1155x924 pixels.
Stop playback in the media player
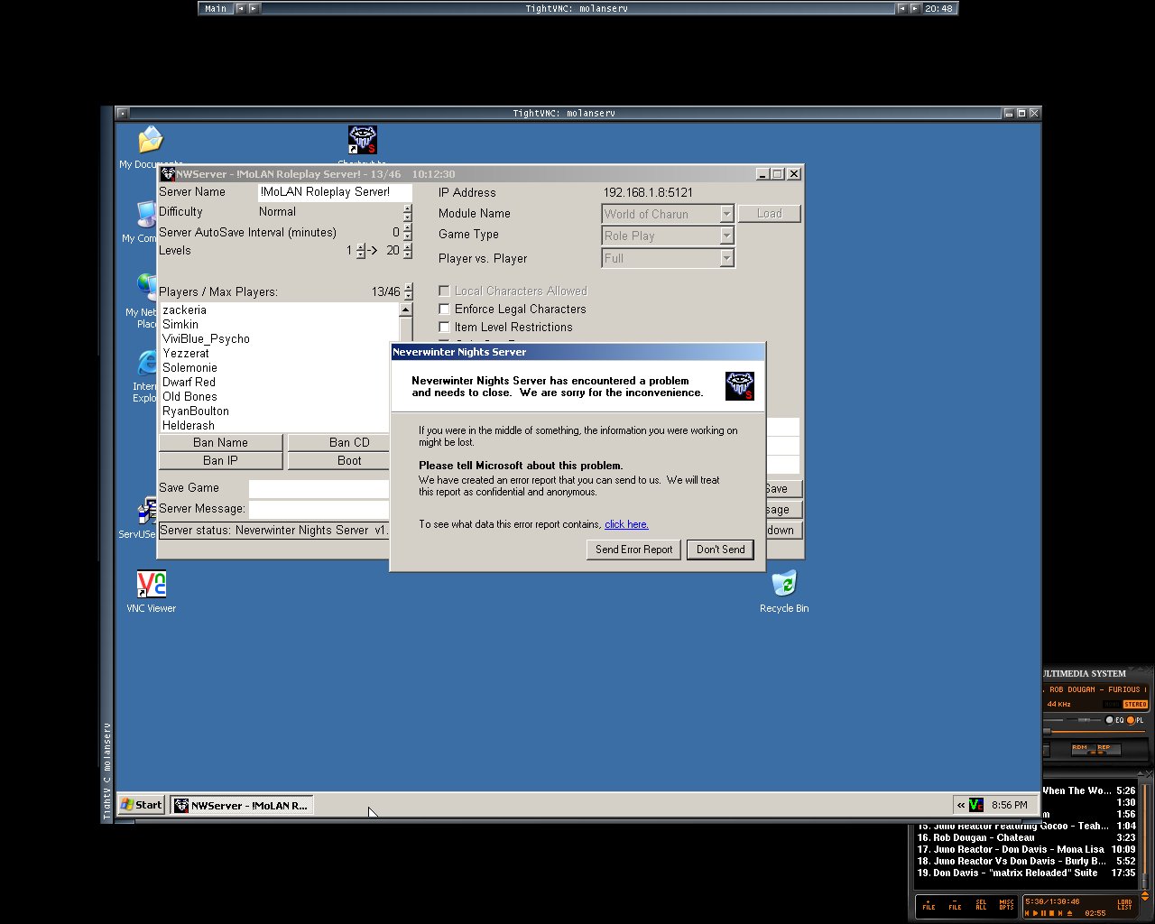1051,913
